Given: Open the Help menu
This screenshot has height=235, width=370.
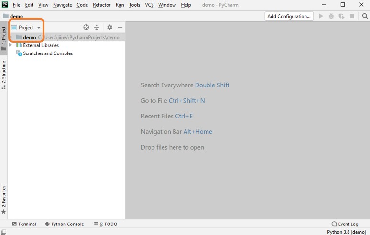Looking at the screenshot, I should (185, 5).
